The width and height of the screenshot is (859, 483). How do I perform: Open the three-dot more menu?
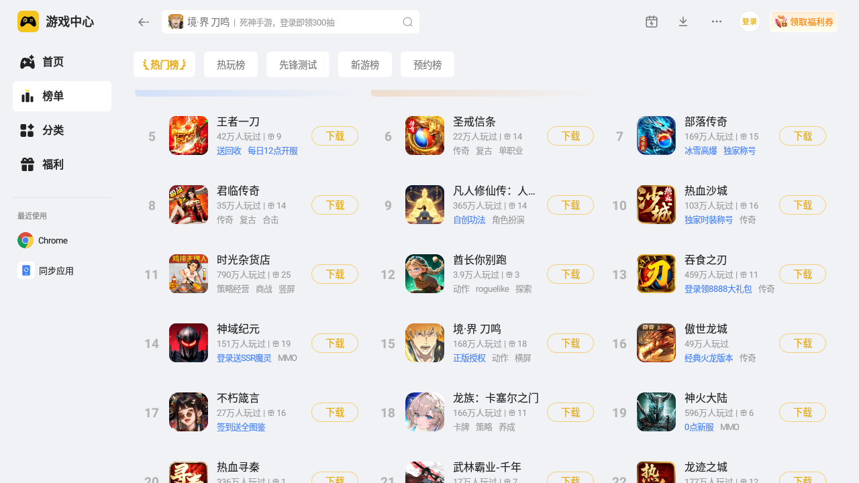click(x=717, y=21)
